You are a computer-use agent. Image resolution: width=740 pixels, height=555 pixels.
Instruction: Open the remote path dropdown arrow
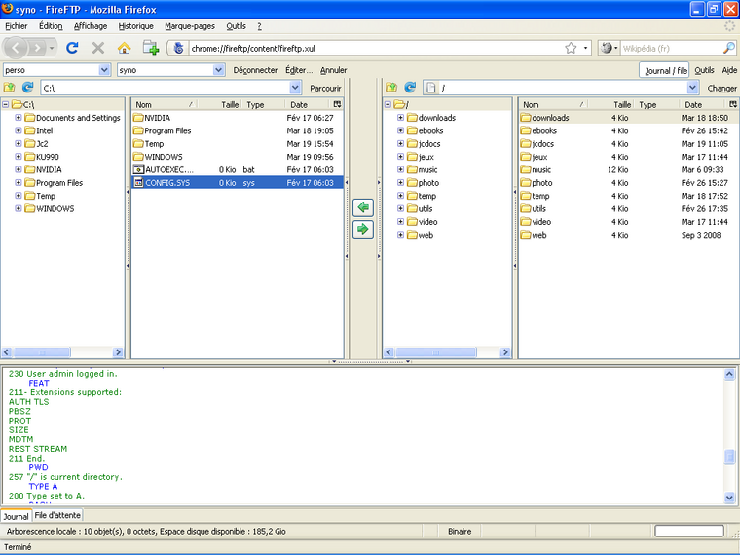coord(692,88)
